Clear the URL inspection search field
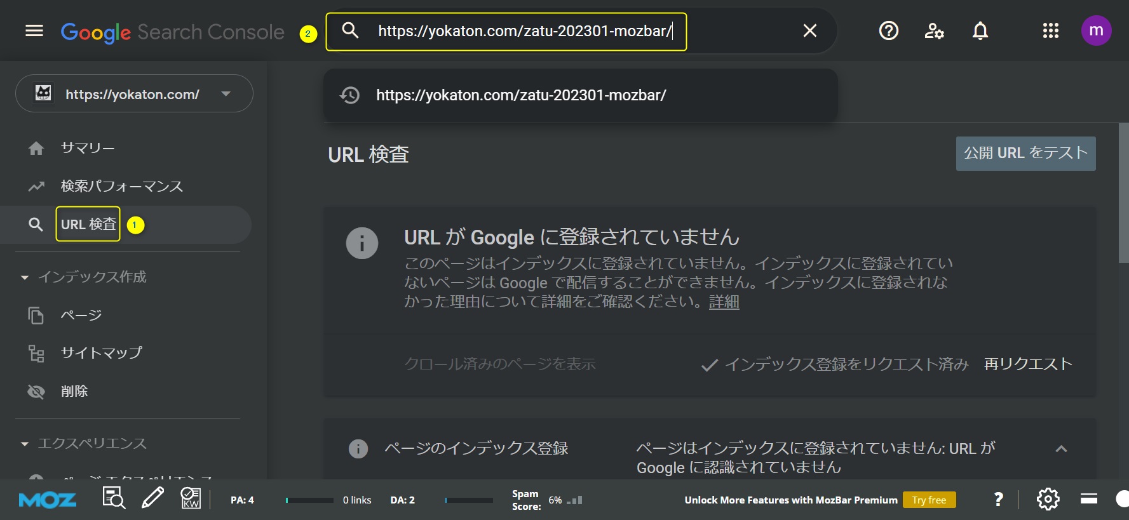Image resolution: width=1129 pixels, height=520 pixels. 809,30
